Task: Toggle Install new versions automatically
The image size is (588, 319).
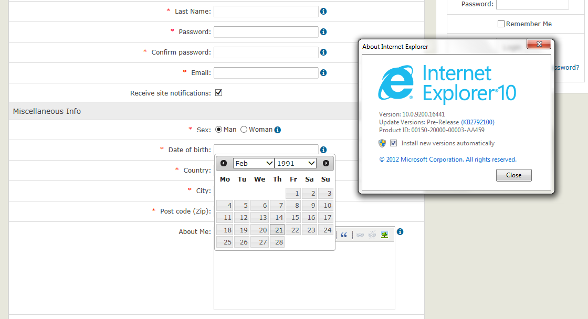Action: tap(393, 143)
